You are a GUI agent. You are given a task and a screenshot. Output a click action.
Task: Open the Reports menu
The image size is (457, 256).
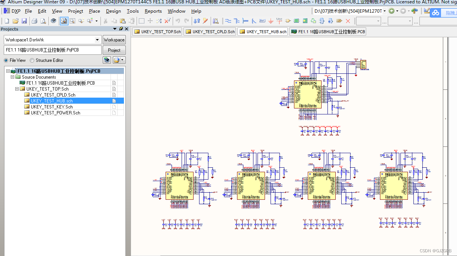pyautogui.click(x=153, y=11)
